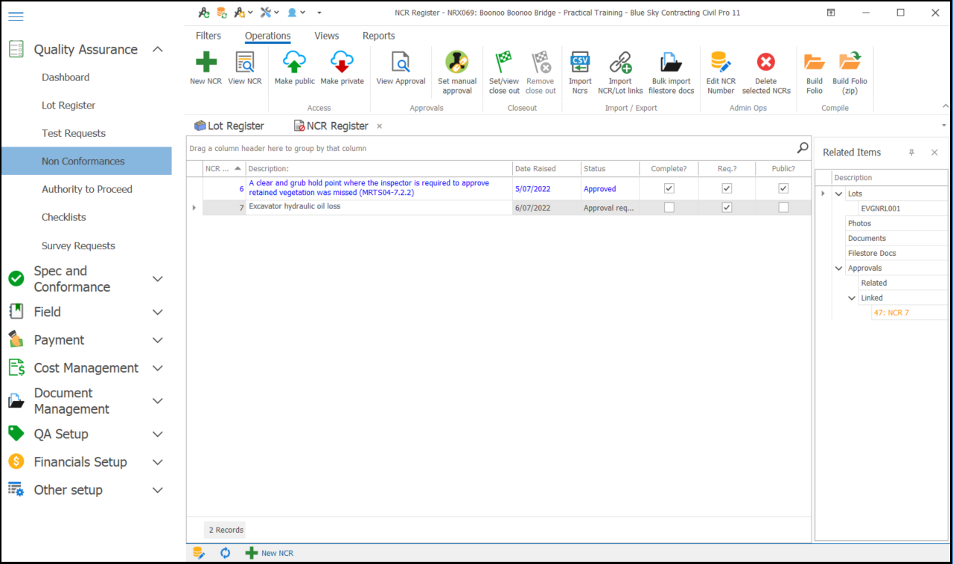Screen dimensions: 953x564
Task: Click Delete selected NCRs
Action: coord(766,73)
